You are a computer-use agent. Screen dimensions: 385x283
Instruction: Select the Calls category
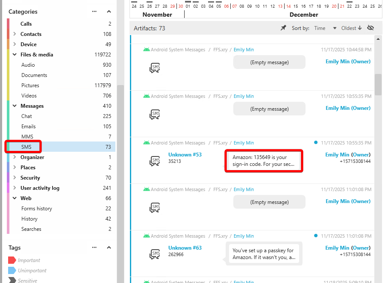(x=61, y=24)
